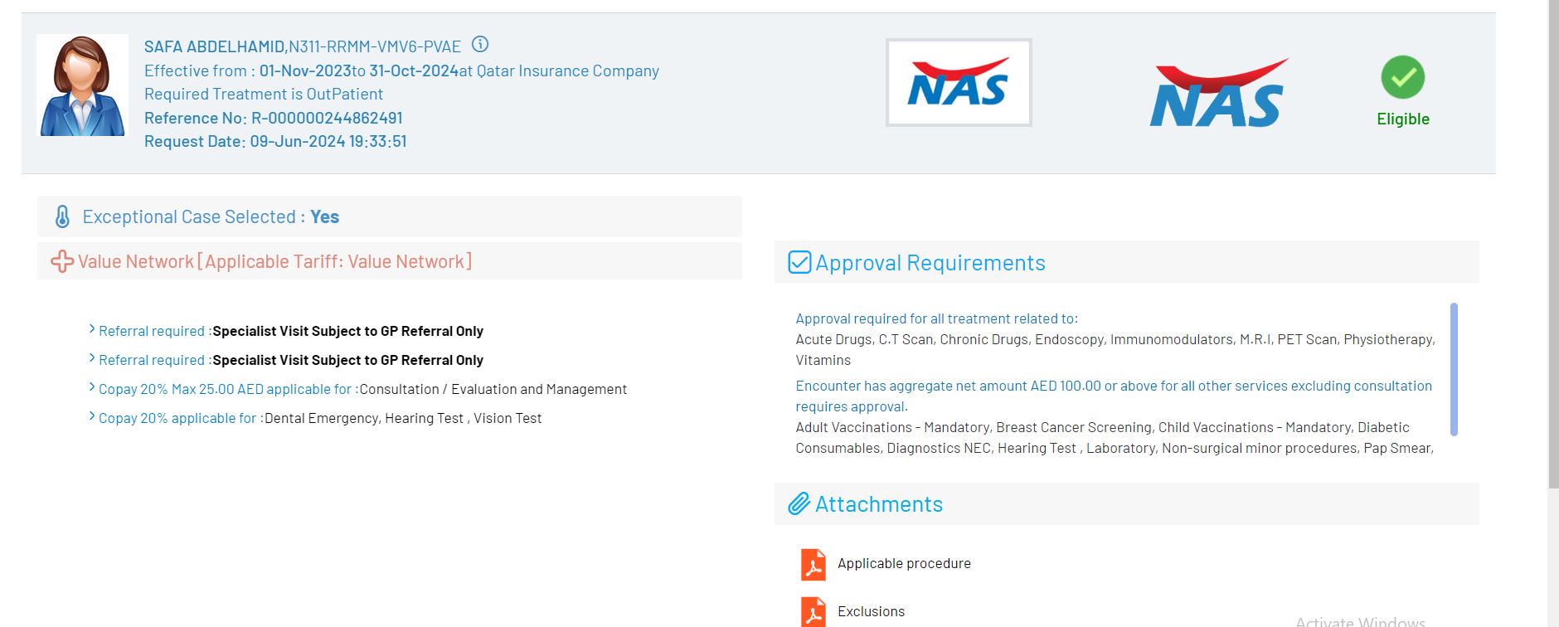Click the member avatar picture
The height and width of the screenshot is (627, 1559).
click(82, 85)
